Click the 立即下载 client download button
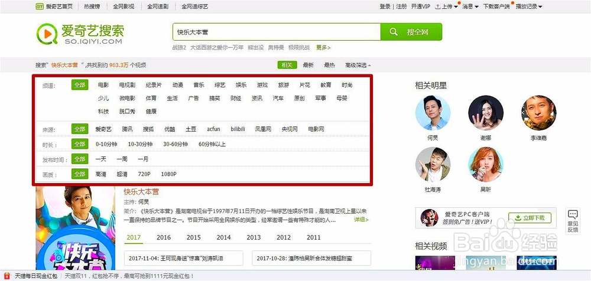Viewport: 591px width, 281px height. tap(530, 218)
